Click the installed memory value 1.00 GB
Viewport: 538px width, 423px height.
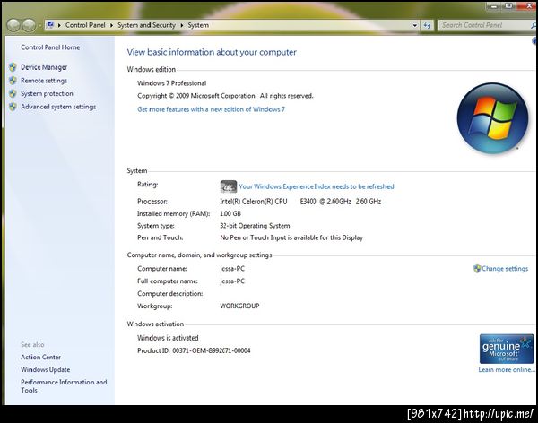pos(230,213)
